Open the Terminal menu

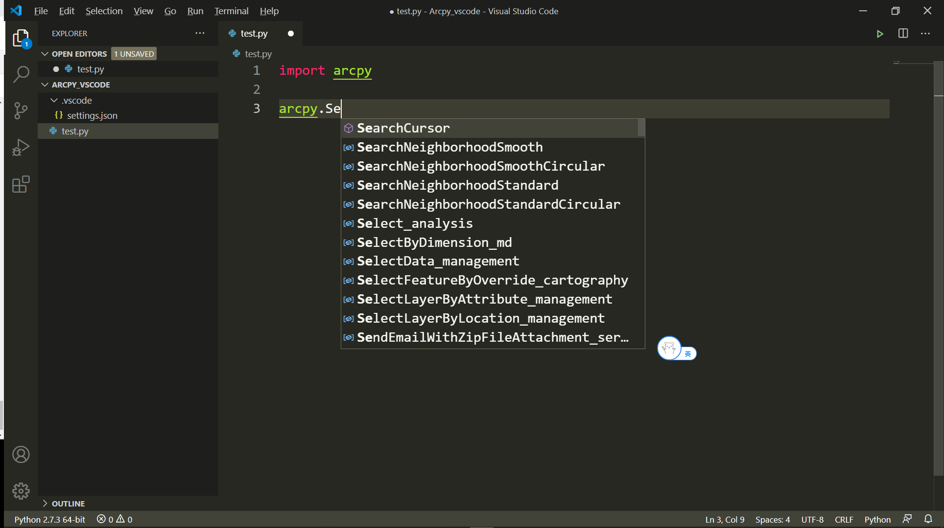click(231, 11)
